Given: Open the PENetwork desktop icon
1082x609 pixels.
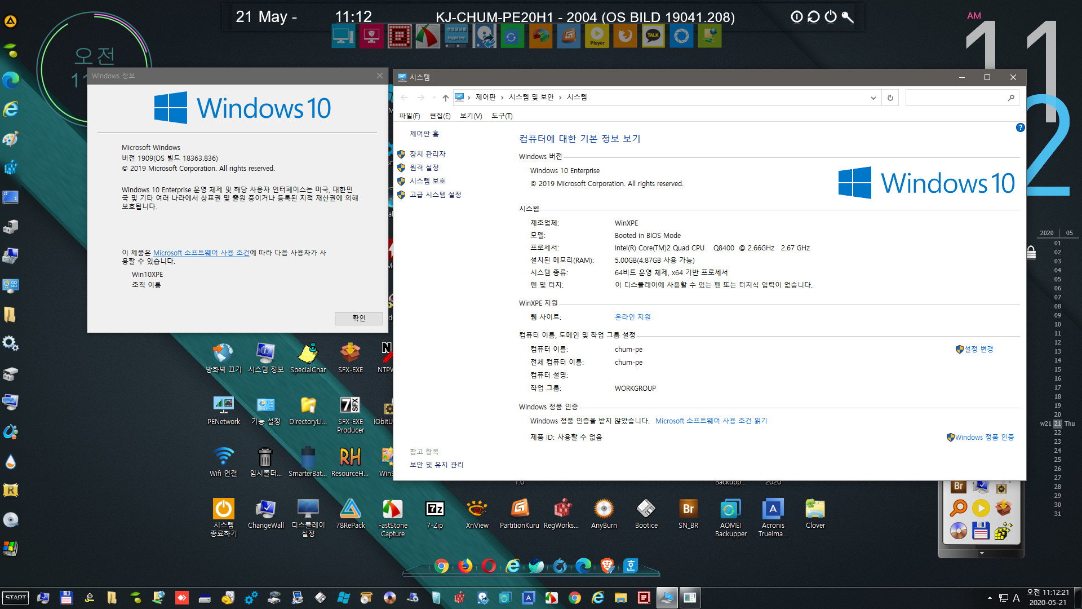Looking at the screenshot, I should point(224,410).
